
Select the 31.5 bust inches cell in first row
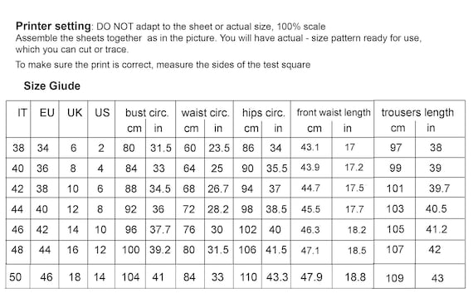(160, 148)
